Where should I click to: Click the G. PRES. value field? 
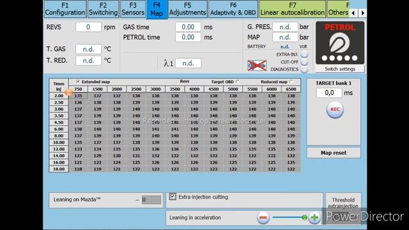(x=285, y=27)
